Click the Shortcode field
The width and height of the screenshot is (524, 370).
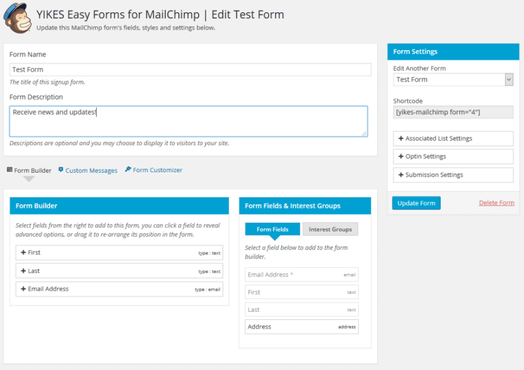tap(453, 112)
